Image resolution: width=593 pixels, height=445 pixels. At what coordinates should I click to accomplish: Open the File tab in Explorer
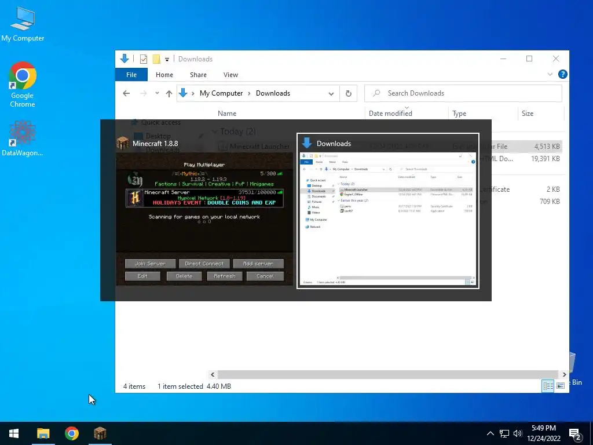pyautogui.click(x=131, y=75)
